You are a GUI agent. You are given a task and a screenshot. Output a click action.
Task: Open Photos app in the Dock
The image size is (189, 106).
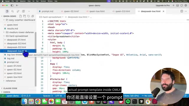click(51, 102)
